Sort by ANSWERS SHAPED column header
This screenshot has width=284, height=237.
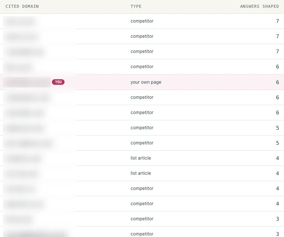pyautogui.click(x=260, y=7)
